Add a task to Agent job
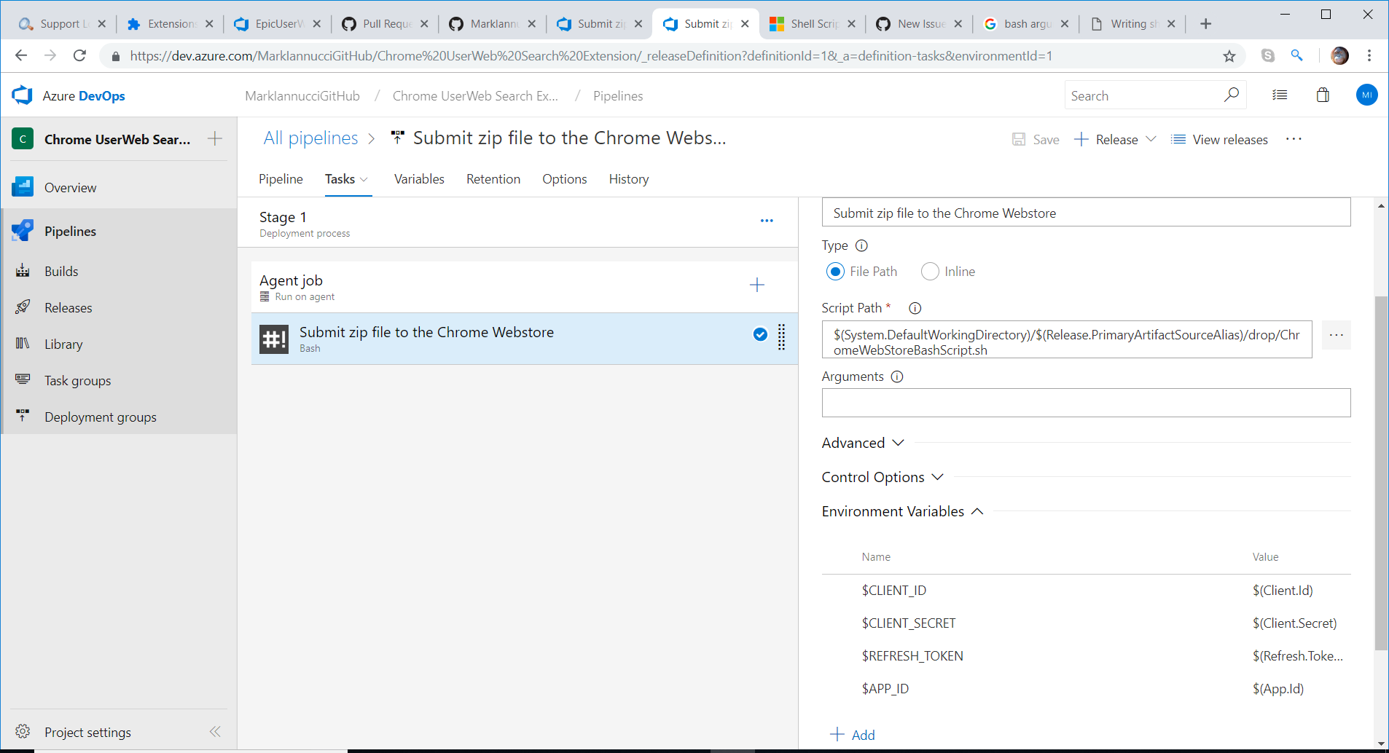1389x753 pixels. pos(757,285)
